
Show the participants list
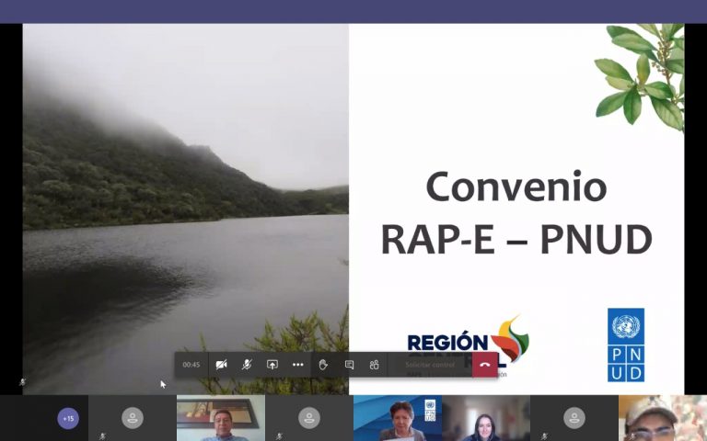pos(374,365)
